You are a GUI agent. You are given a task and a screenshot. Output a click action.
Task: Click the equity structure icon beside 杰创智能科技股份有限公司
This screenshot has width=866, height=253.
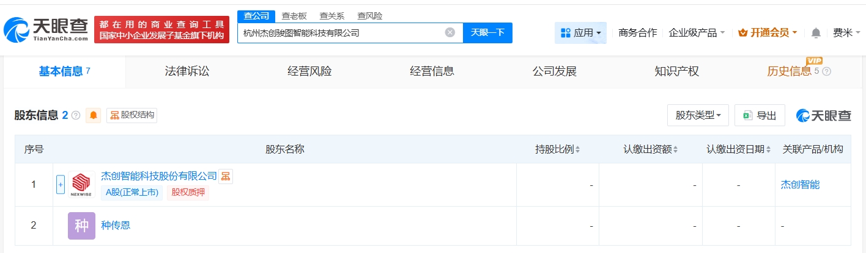pos(226,176)
